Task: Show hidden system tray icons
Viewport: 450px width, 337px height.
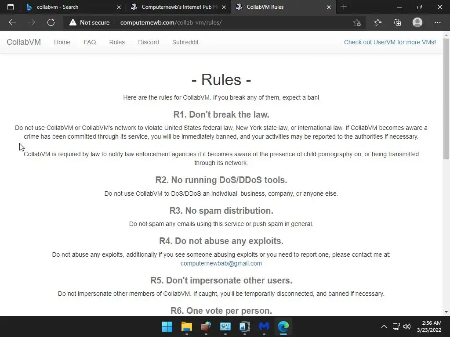Action: pos(384,326)
